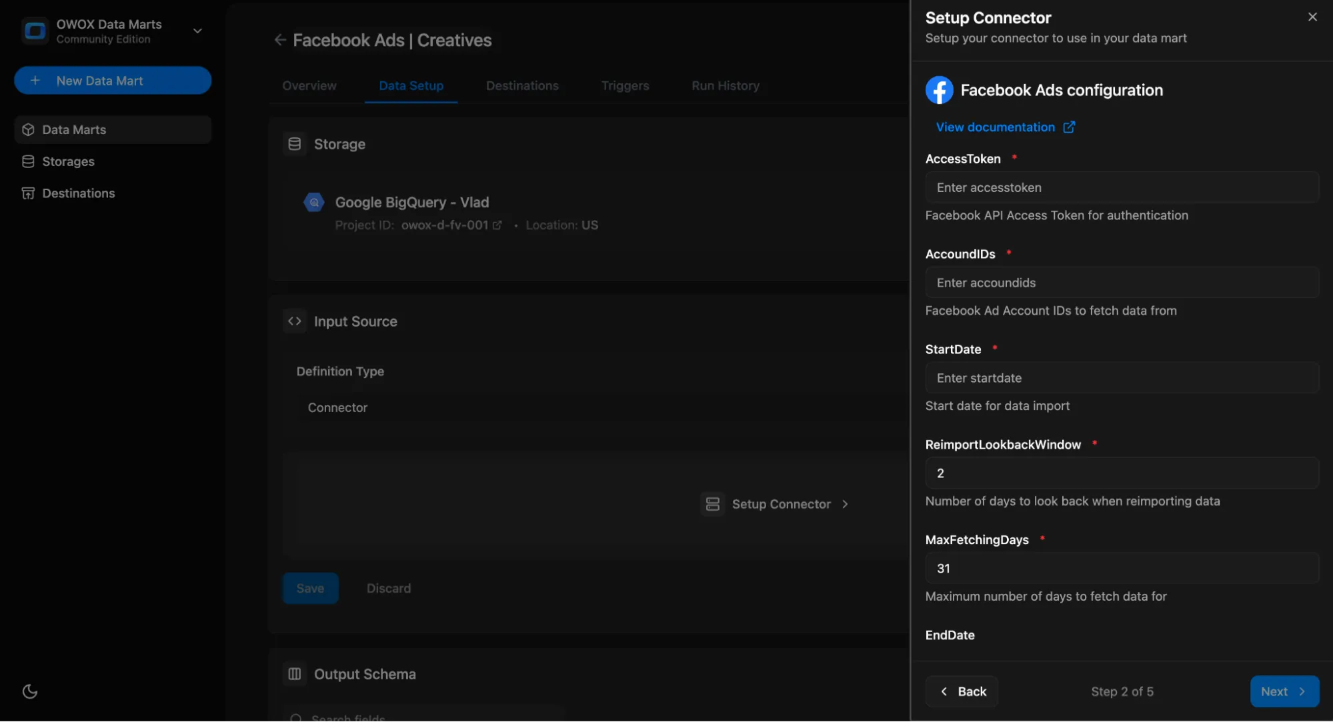Click the Google BigQuery storage icon

pyautogui.click(x=314, y=202)
